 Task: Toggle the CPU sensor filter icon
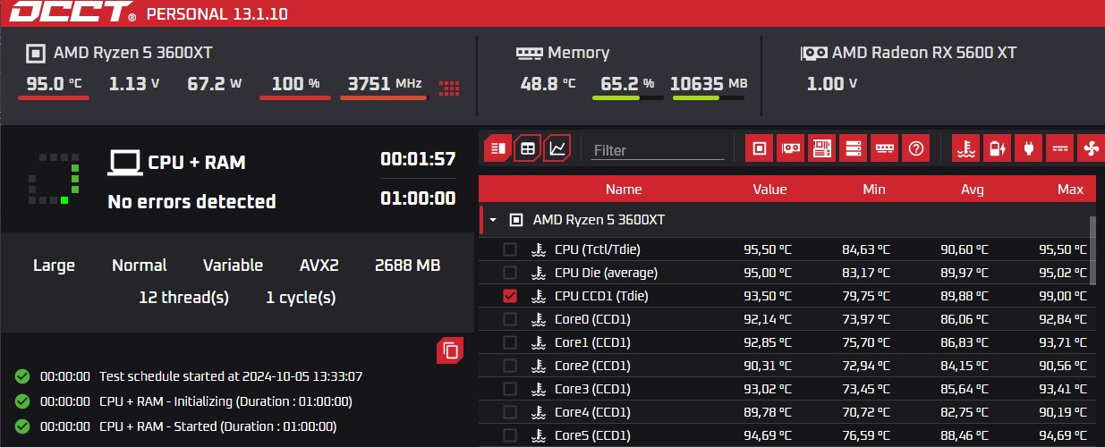point(760,148)
